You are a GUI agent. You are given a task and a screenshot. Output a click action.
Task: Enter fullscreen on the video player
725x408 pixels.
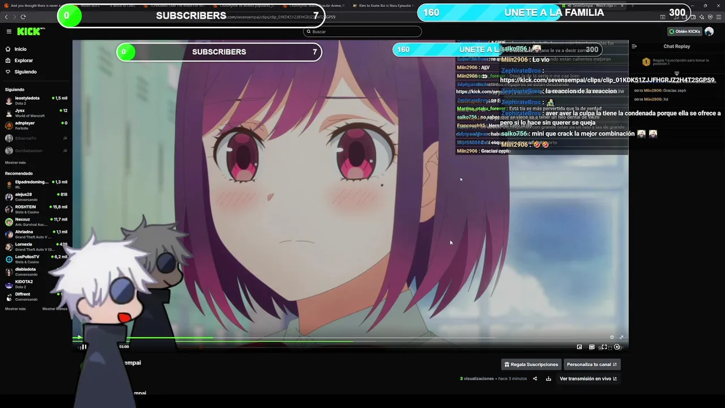coord(604,347)
